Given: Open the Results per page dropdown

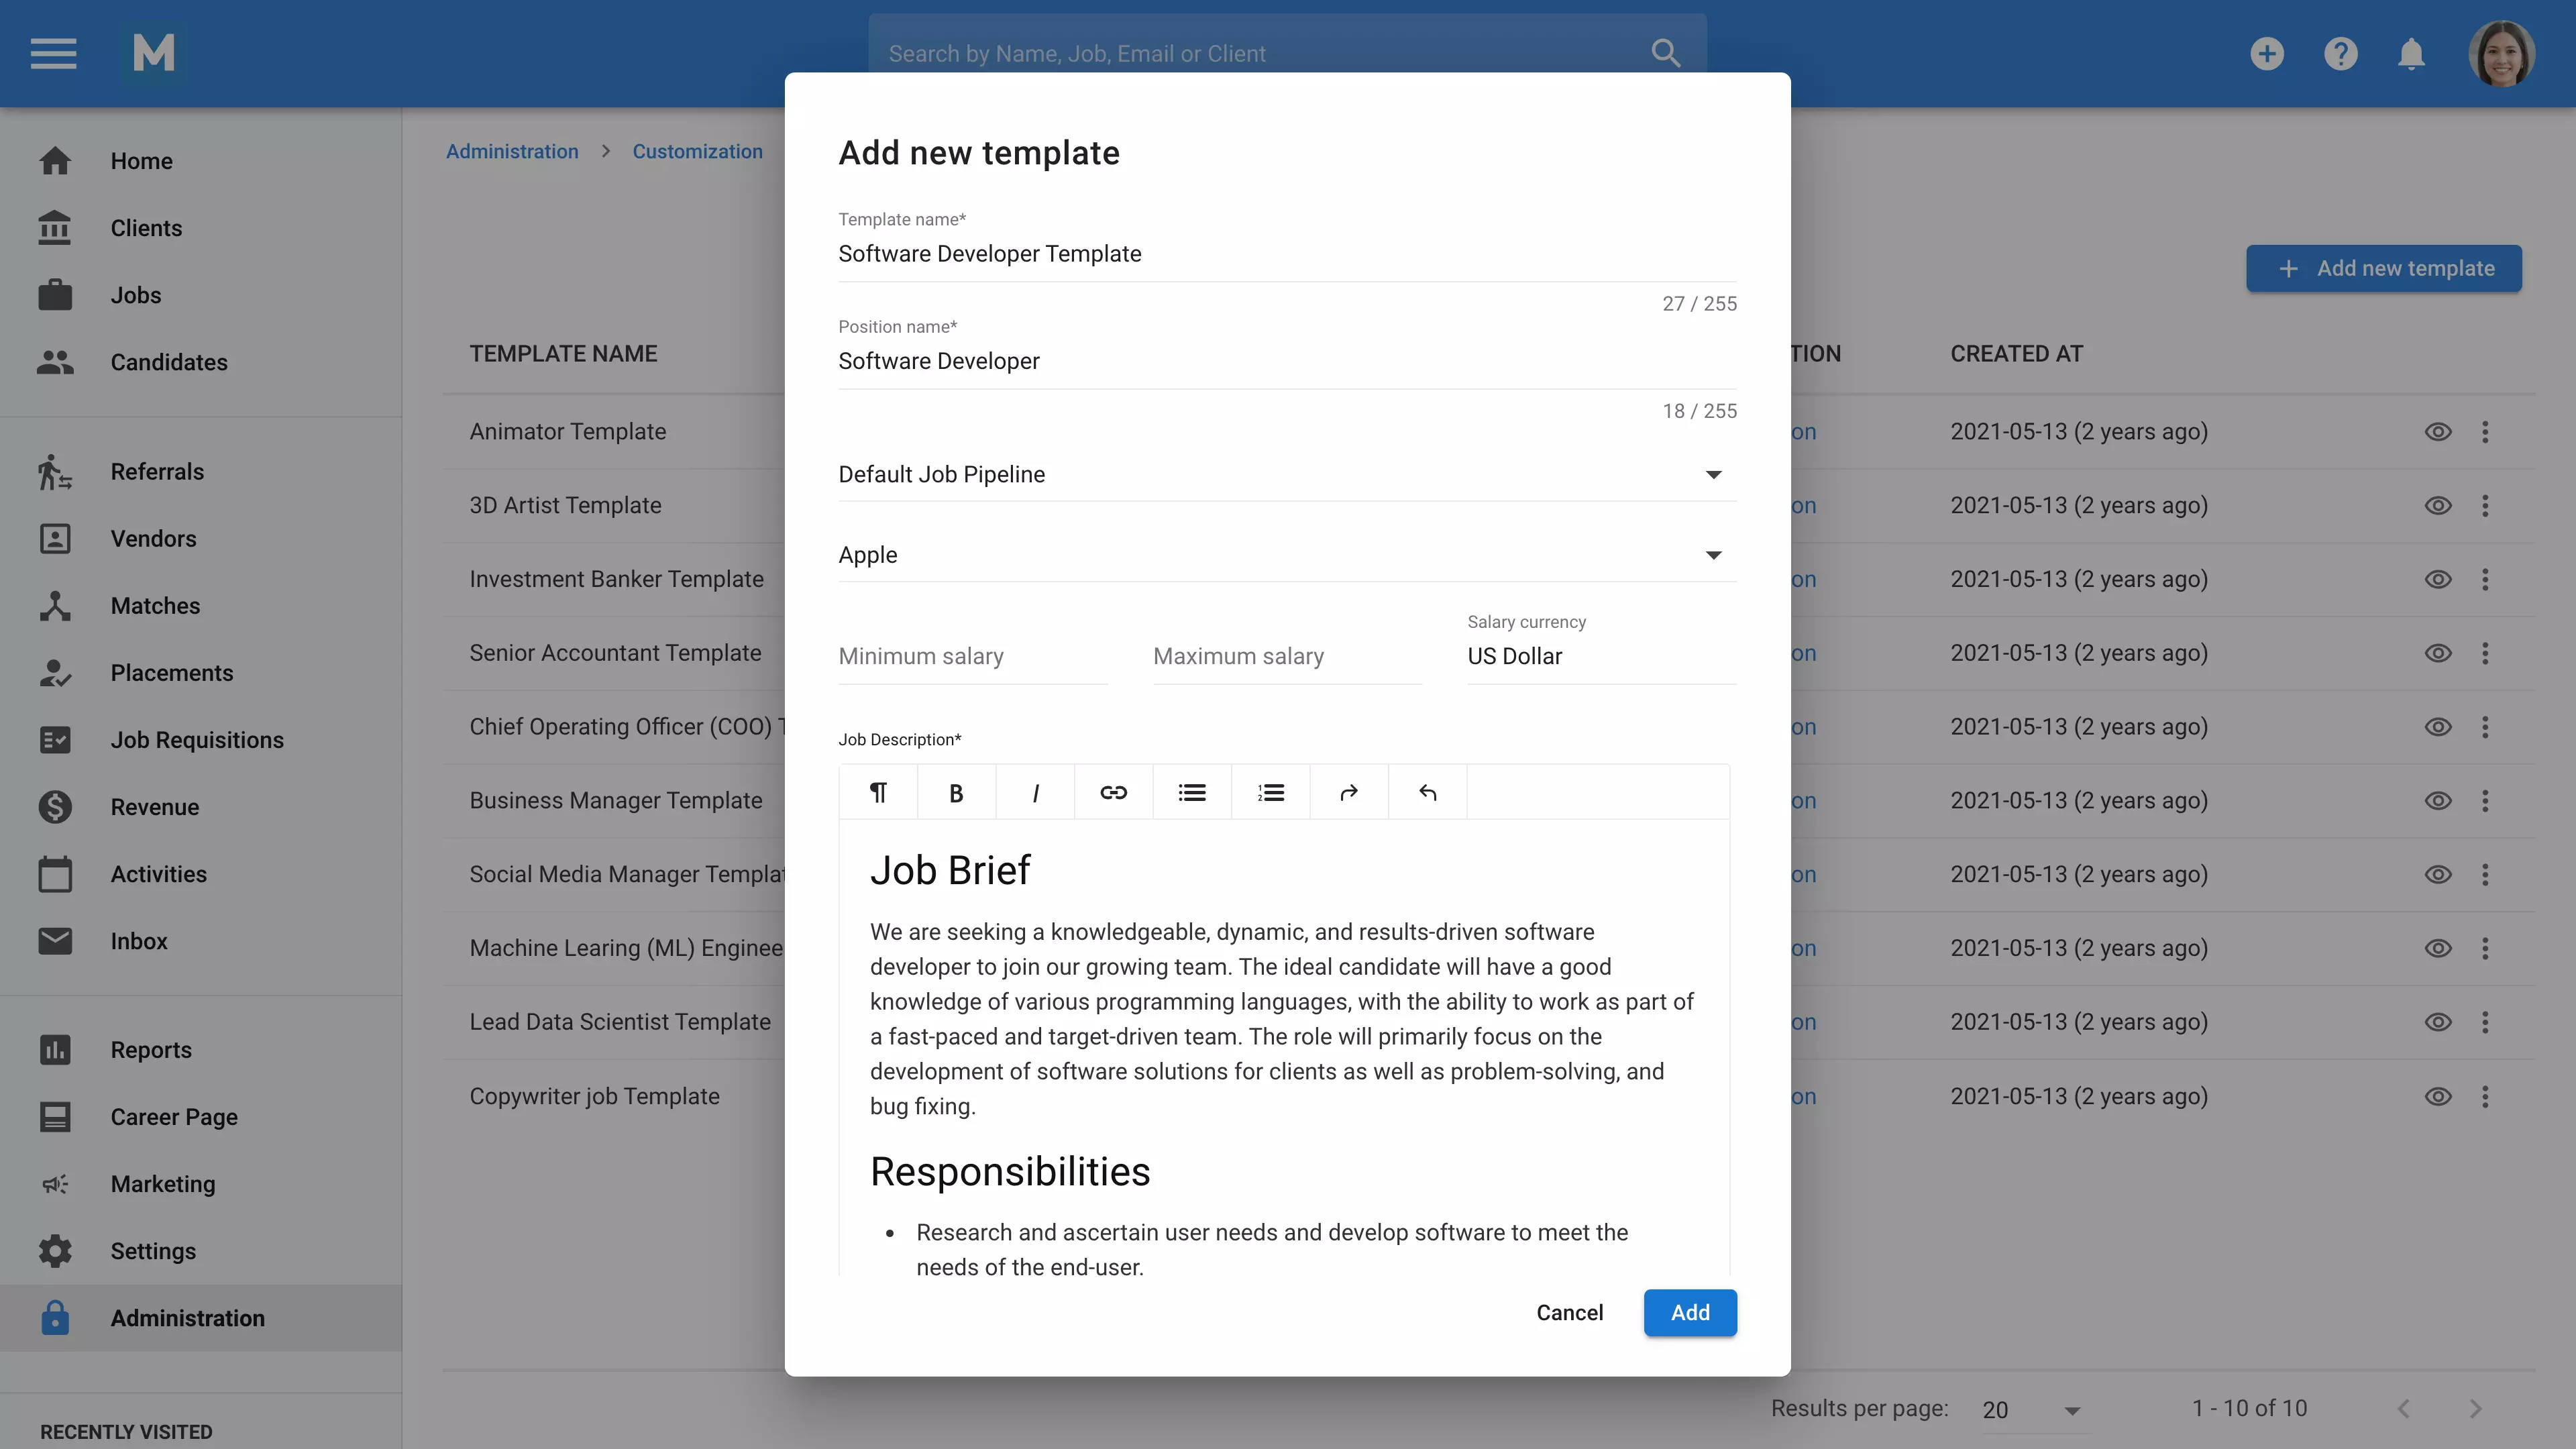Looking at the screenshot, I should pos(2031,1410).
